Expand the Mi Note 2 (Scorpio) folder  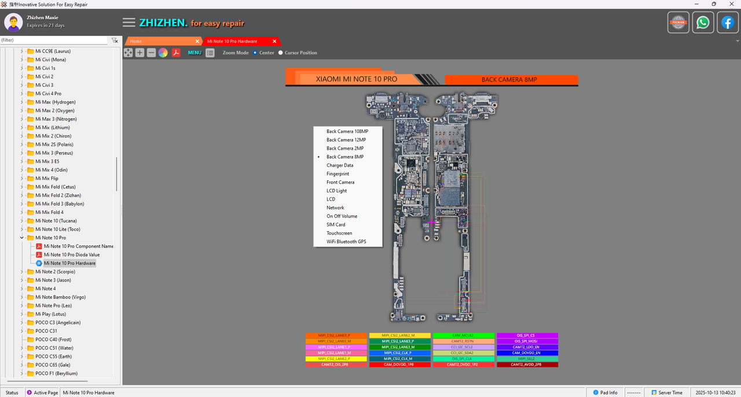(x=22, y=272)
